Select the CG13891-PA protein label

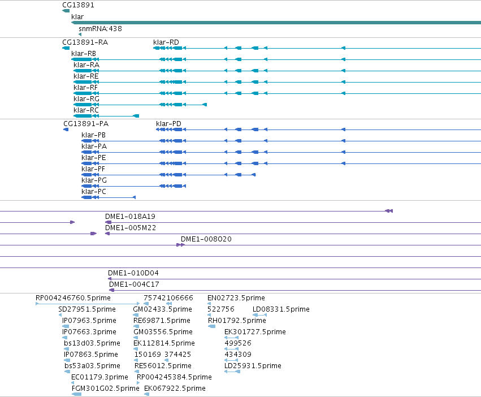coord(86,124)
